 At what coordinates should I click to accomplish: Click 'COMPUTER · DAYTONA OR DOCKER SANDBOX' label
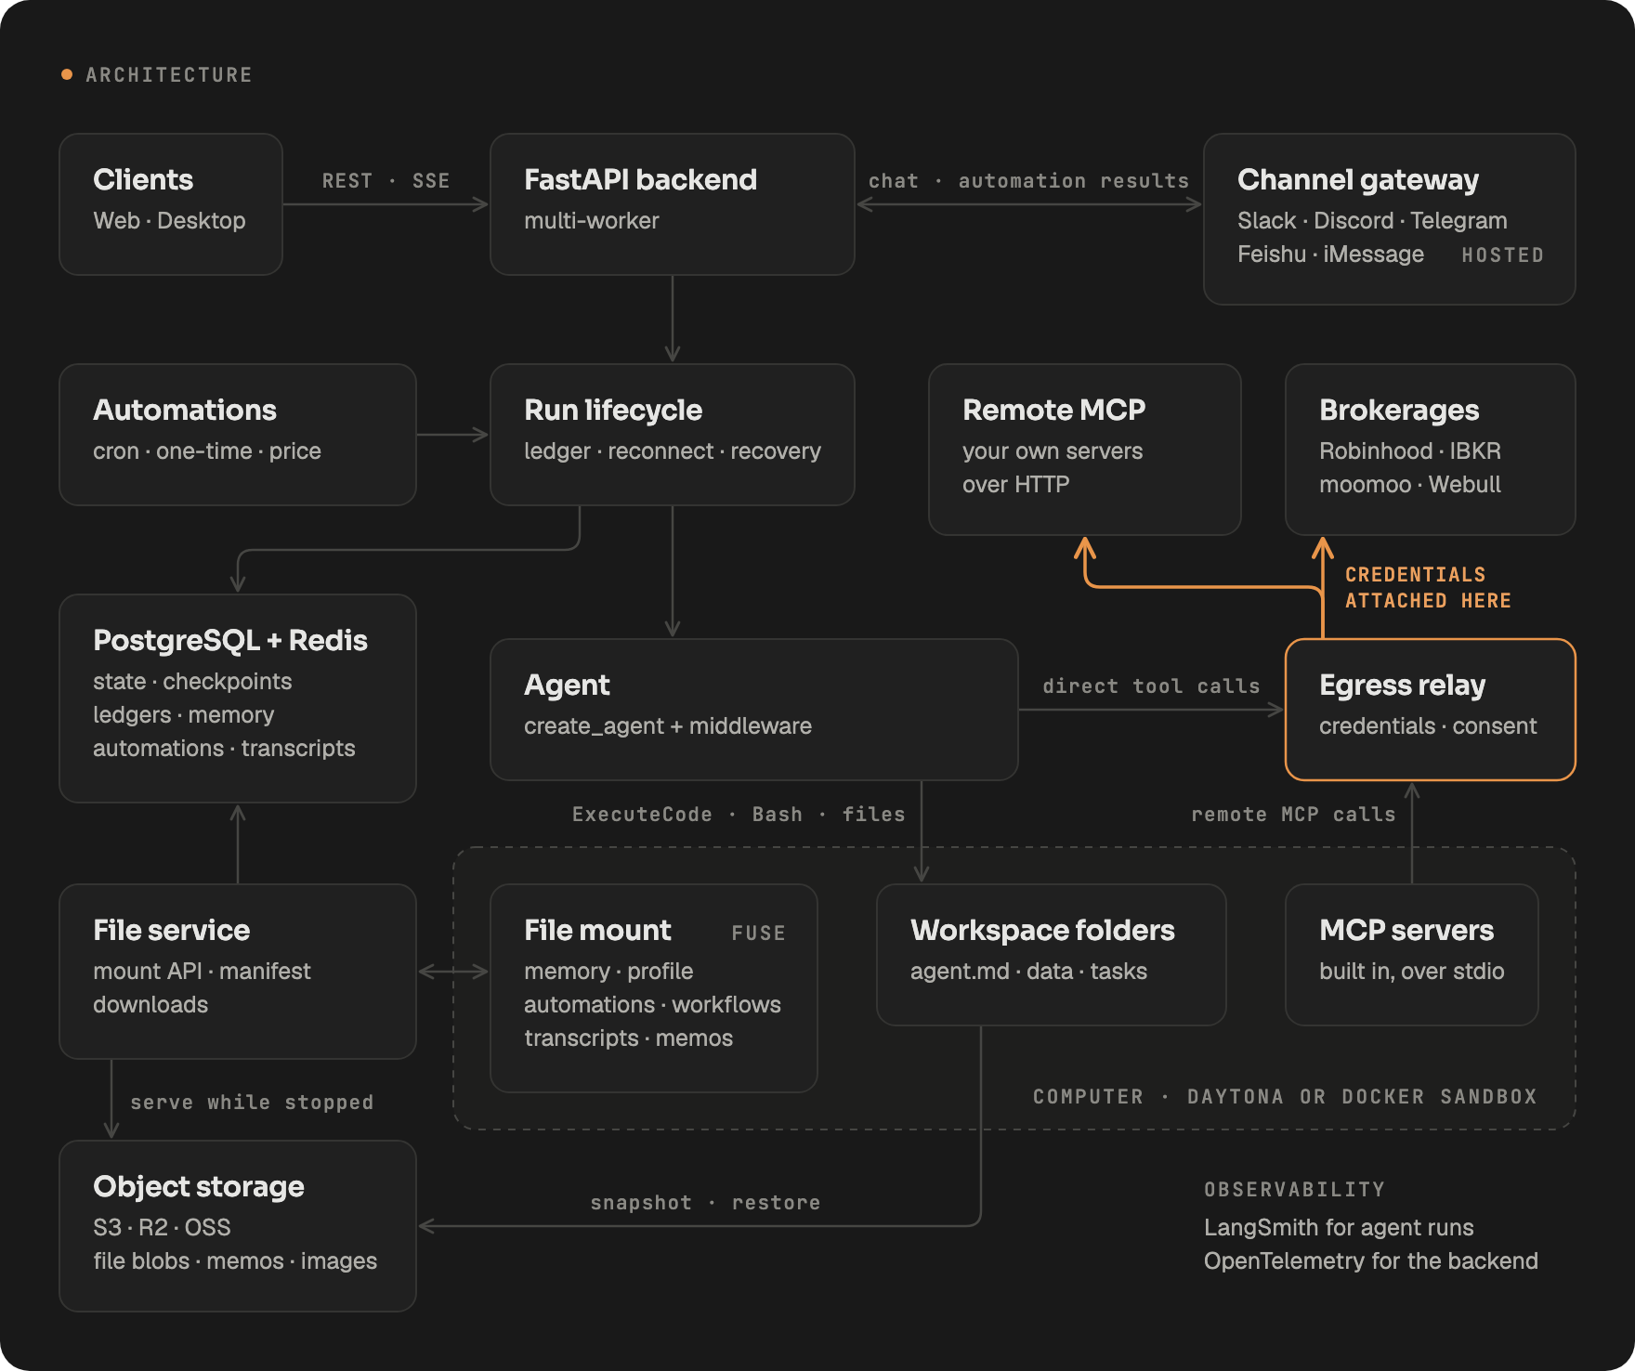pos(1286,1097)
